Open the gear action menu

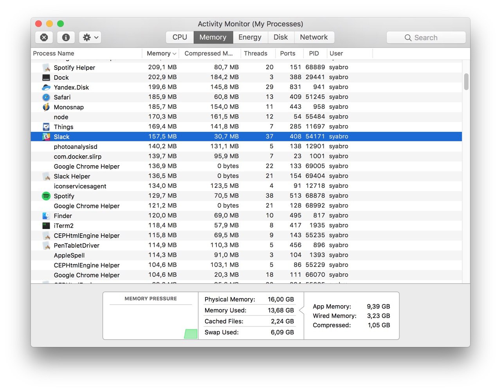pyautogui.click(x=90, y=37)
